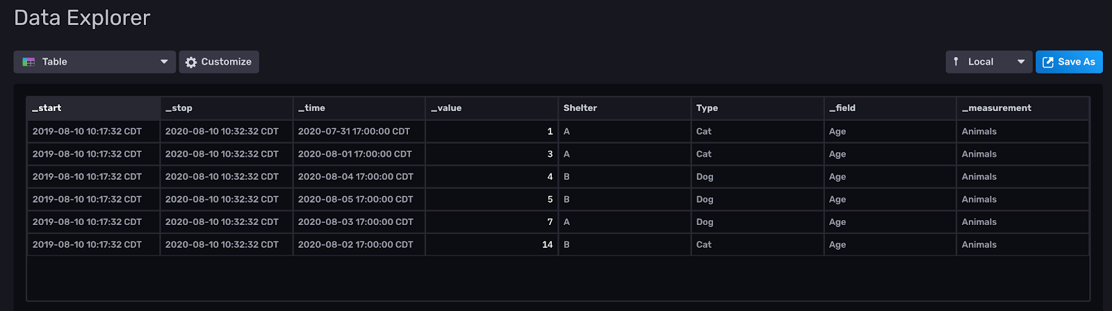This screenshot has width=1112, height=311.
Task: Sort by the _value column header
Action: pos(492,108)
